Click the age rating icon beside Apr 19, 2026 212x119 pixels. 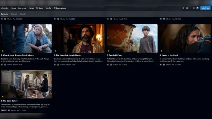click(x=2, y=19)
